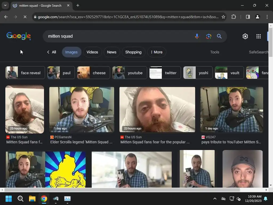Open a new browser tab
This screenshot has height=205, width=273.
point(78,5)
